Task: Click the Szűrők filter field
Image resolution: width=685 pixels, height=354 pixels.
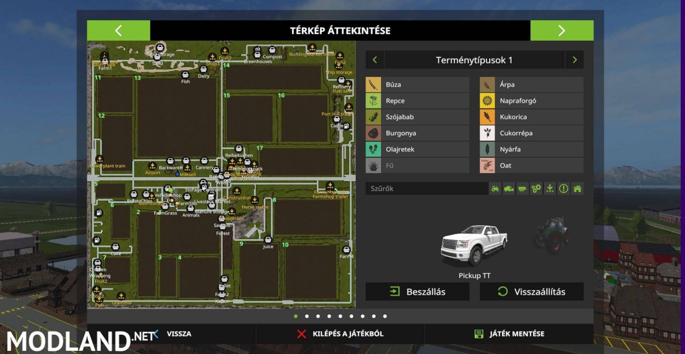Action: pos(427,189)
